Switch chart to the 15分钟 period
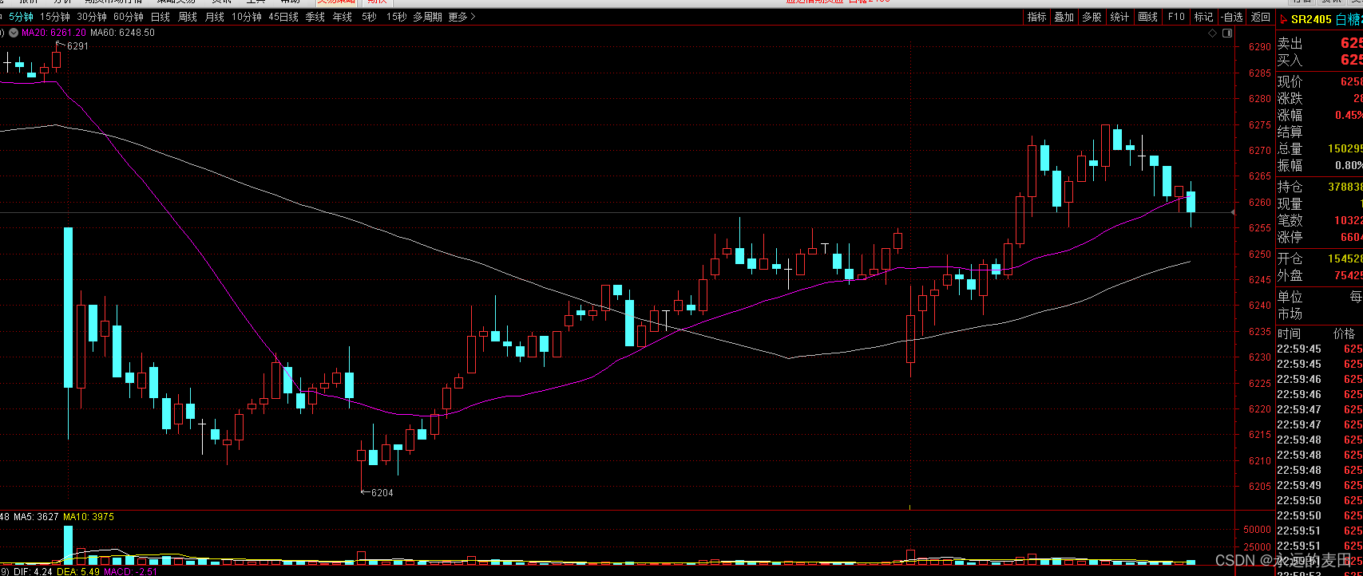The width and height of the screenshot is (1363, 576). (55, 17)
